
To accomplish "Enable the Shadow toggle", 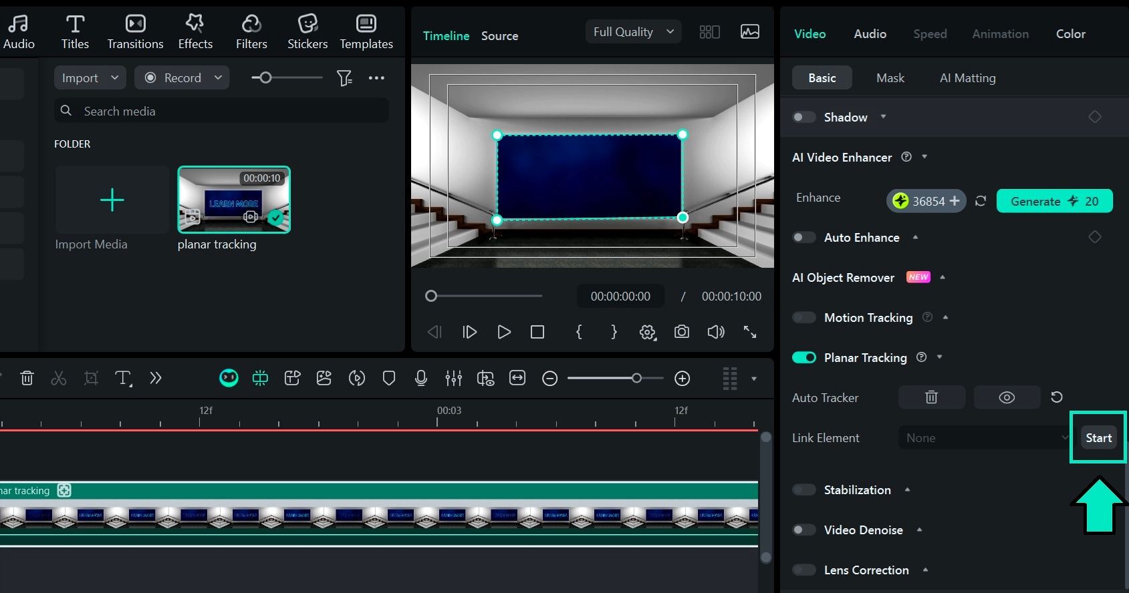I will click(x=803, y=117).
